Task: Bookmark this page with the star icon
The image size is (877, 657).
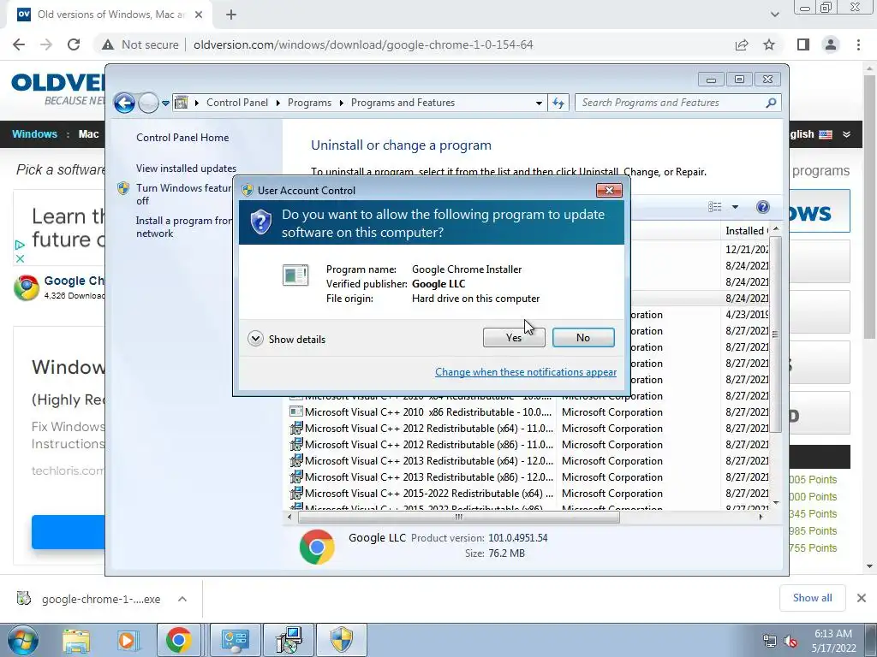Action: coord(770,44)
